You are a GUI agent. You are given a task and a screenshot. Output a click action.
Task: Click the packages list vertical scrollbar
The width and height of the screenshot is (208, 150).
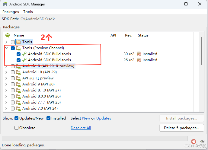click(201, 51)
